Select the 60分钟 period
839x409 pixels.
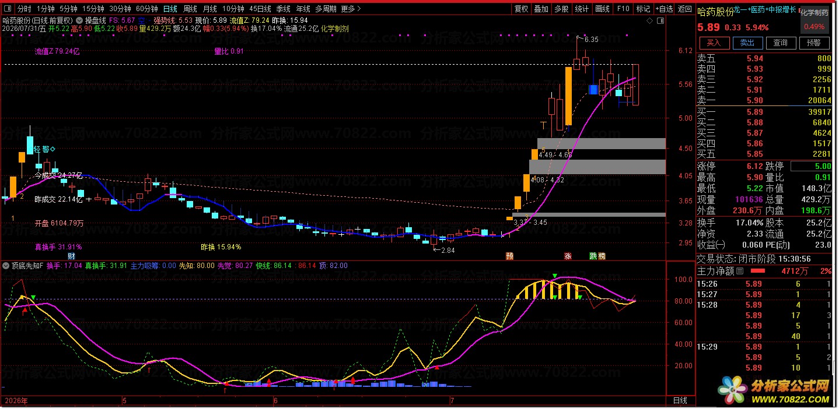[x=147, y=9]
